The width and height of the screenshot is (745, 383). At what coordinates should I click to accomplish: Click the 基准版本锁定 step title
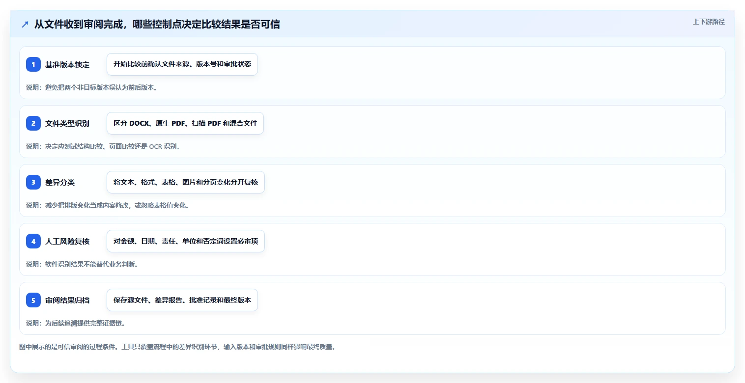[67, 64]
